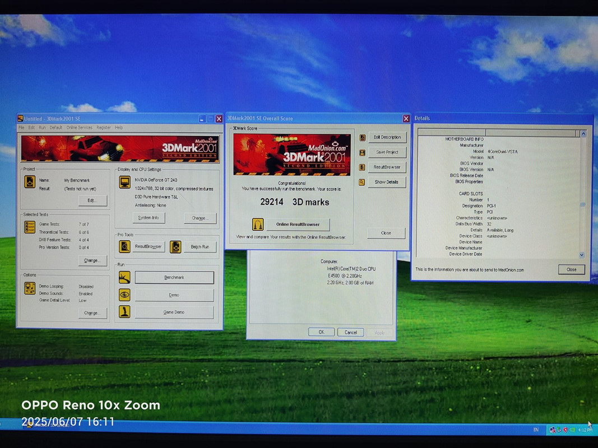Open the File menu
598x448 pixels.
click(21, 128)
